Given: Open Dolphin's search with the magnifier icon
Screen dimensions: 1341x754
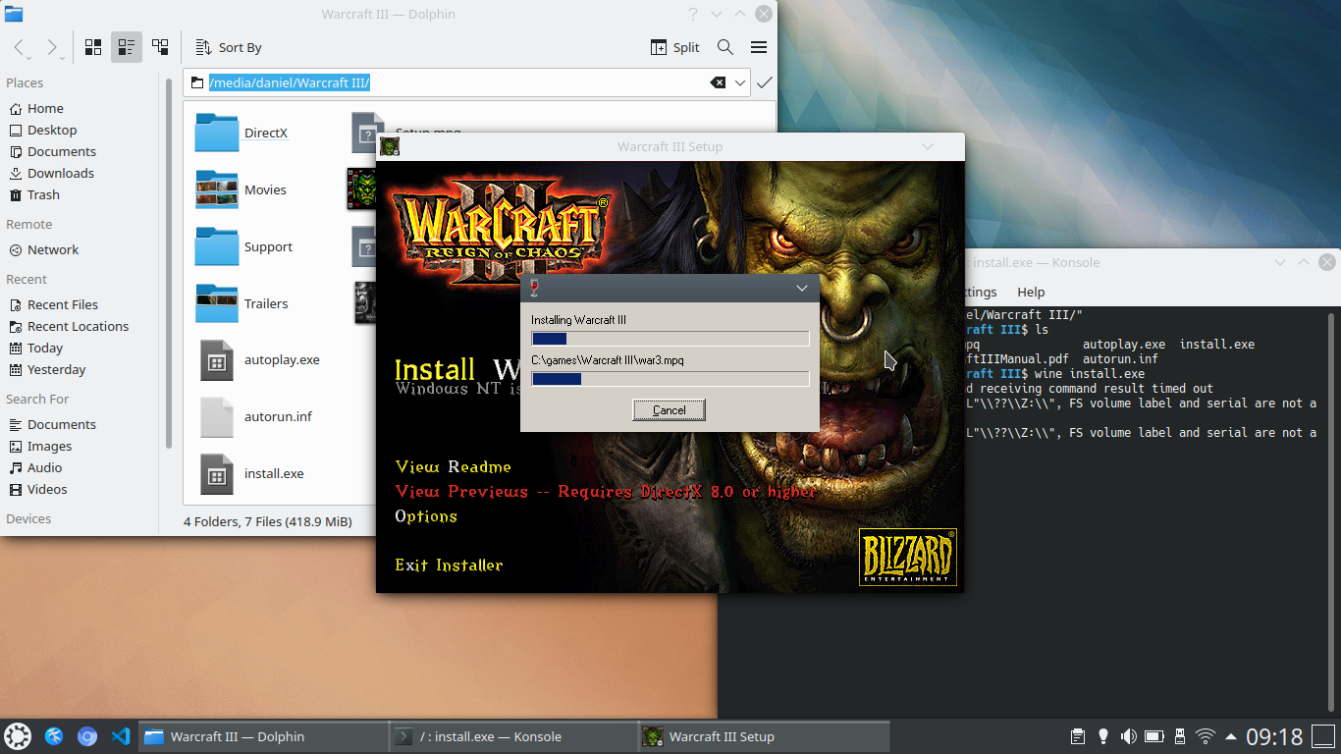Looking at the screenshot, I should coord(725,46).
